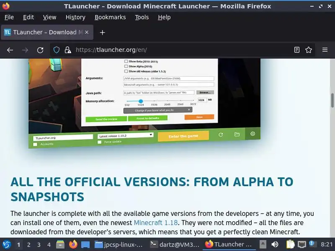Open a new tab
335x251 pixels.
[102, 33]
